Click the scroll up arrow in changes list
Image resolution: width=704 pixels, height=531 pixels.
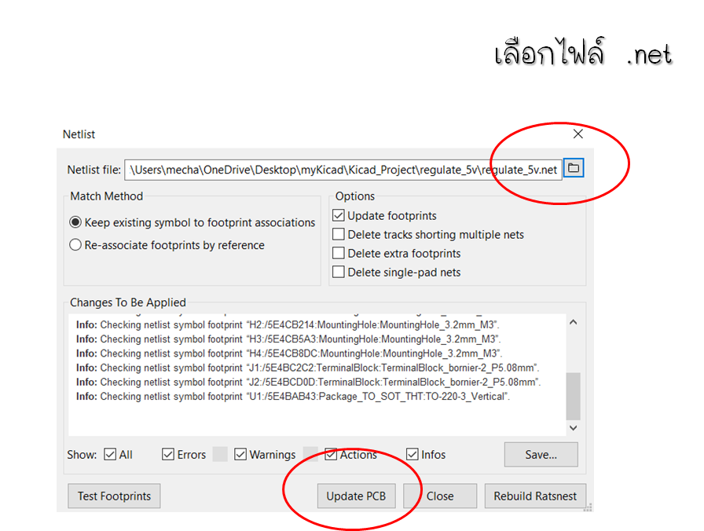(574, 322)
